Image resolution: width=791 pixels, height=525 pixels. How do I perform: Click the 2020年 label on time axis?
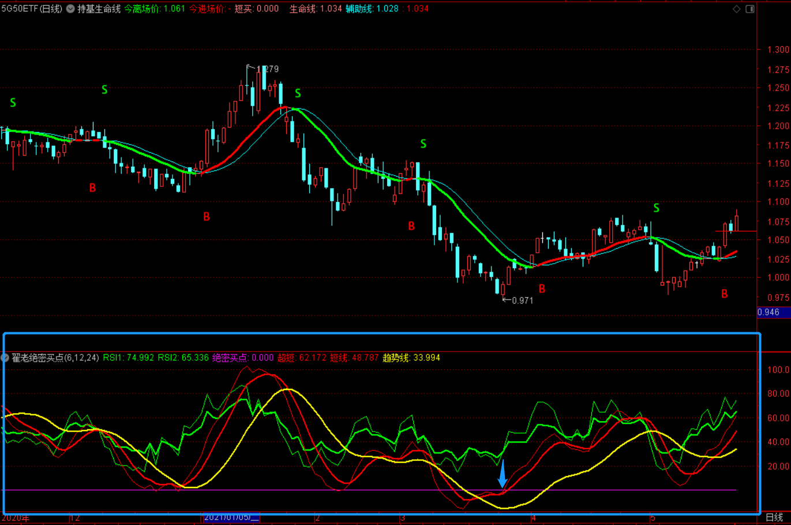tap(16, 517)
